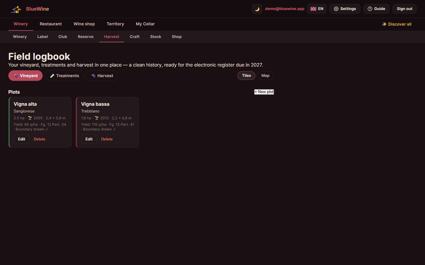425x265 pixels.
Task: Open the Guide help page
Action: 376,9
